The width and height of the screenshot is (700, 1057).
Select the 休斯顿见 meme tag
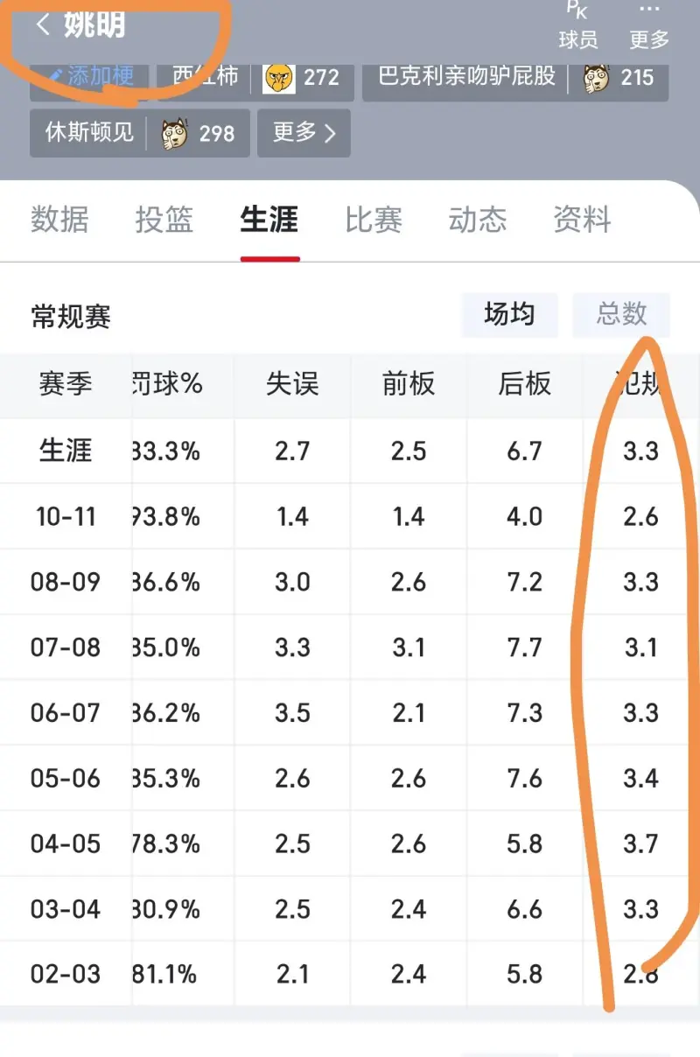pyautogui.click(x=89, y=133)
